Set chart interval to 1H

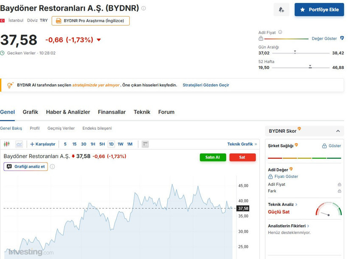93,144
